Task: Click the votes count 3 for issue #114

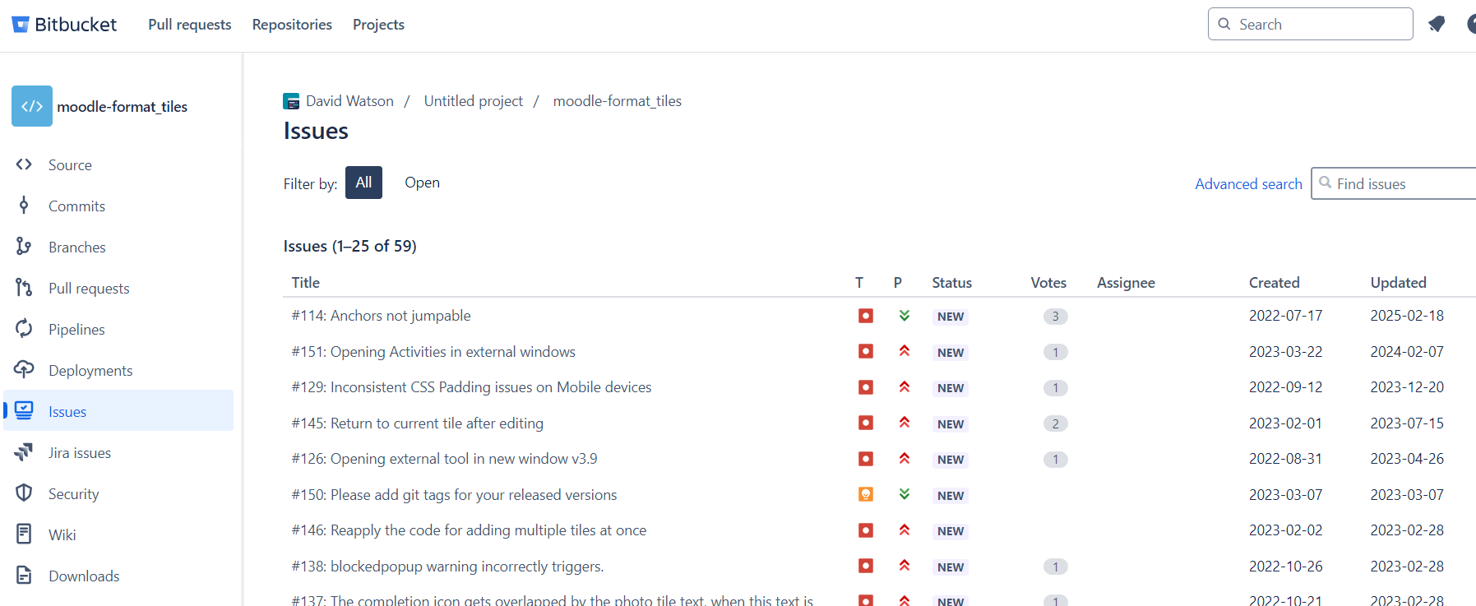Action: pyautogui.click(x=1056, y=317)
